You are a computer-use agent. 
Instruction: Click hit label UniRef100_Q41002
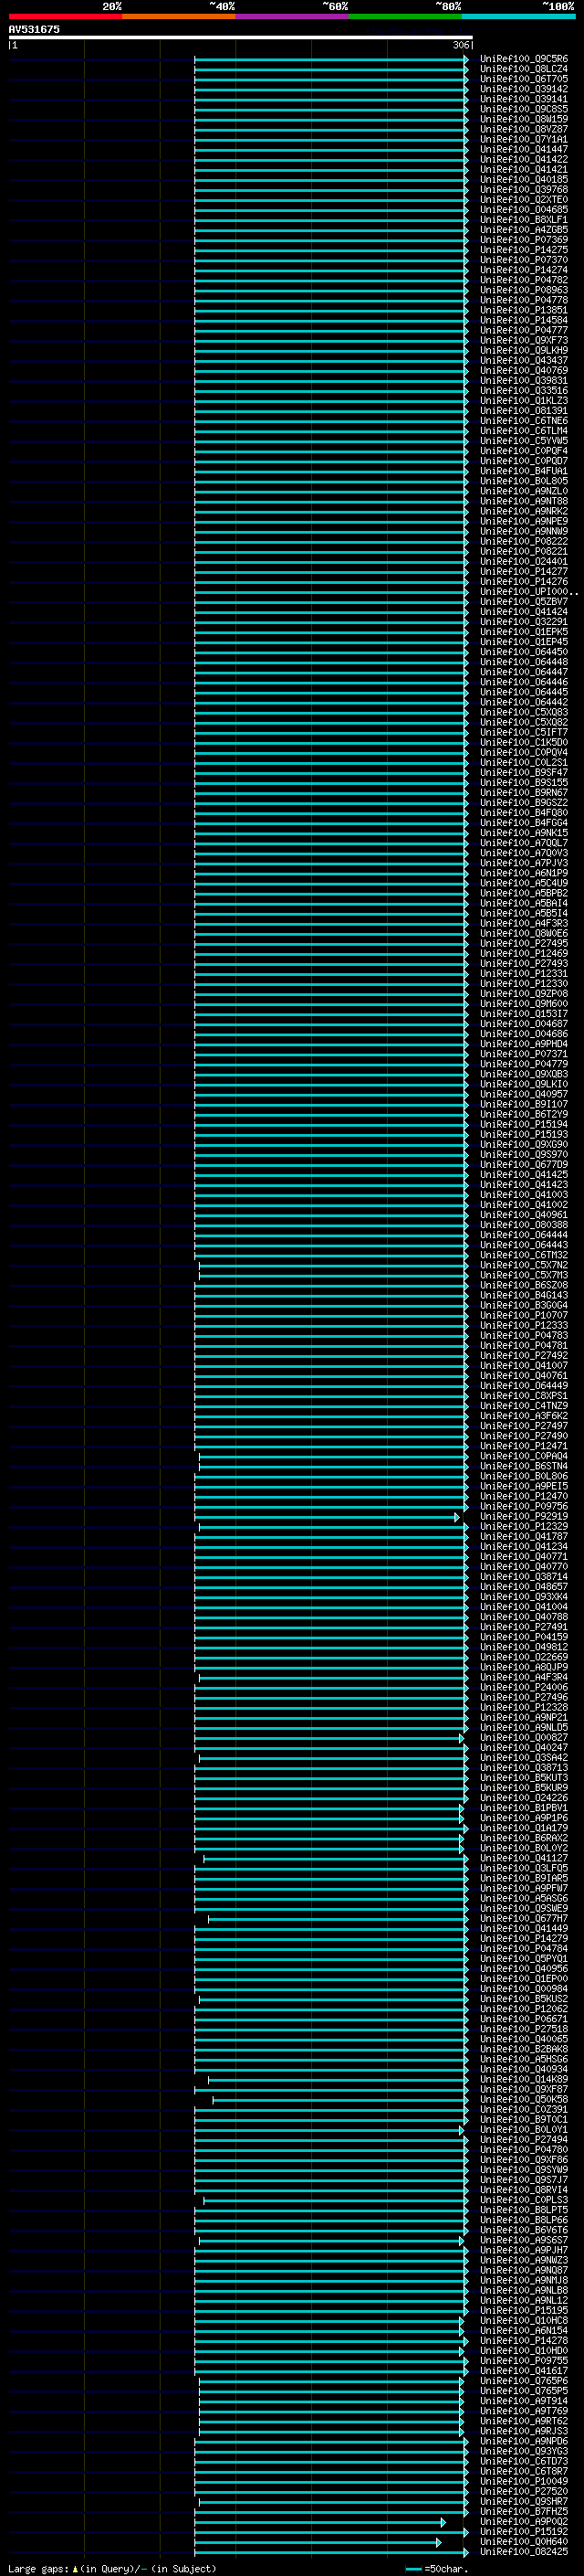click(524, 1205)
